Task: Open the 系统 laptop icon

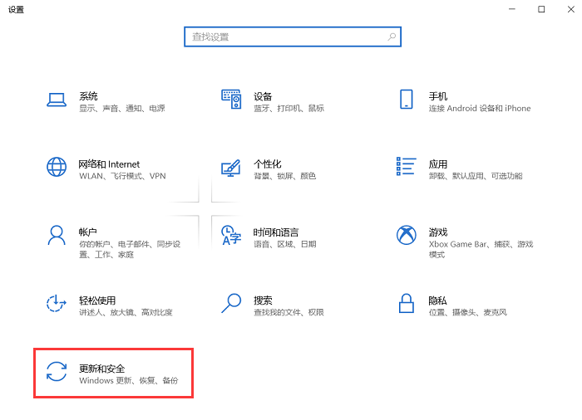Action: (x=57, y=100)
